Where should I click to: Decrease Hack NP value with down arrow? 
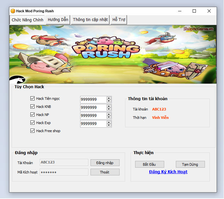[109, 117]
